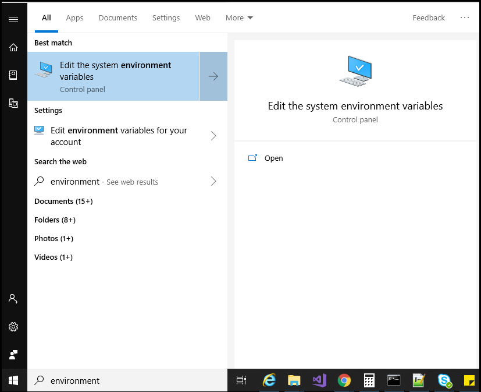Open File Explorer from the taskbar
The height and width of the screenshot is (392, 481).
294,380
